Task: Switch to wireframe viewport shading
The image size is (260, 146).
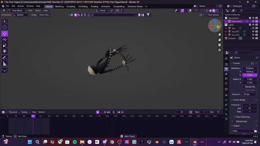Action: coord(207,11)
